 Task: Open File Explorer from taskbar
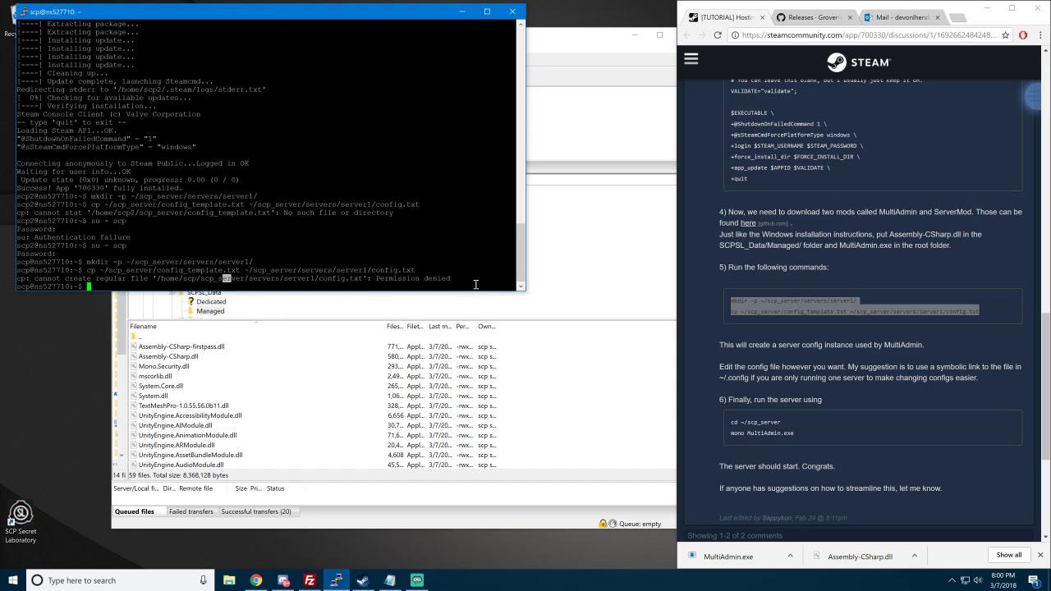229,580
